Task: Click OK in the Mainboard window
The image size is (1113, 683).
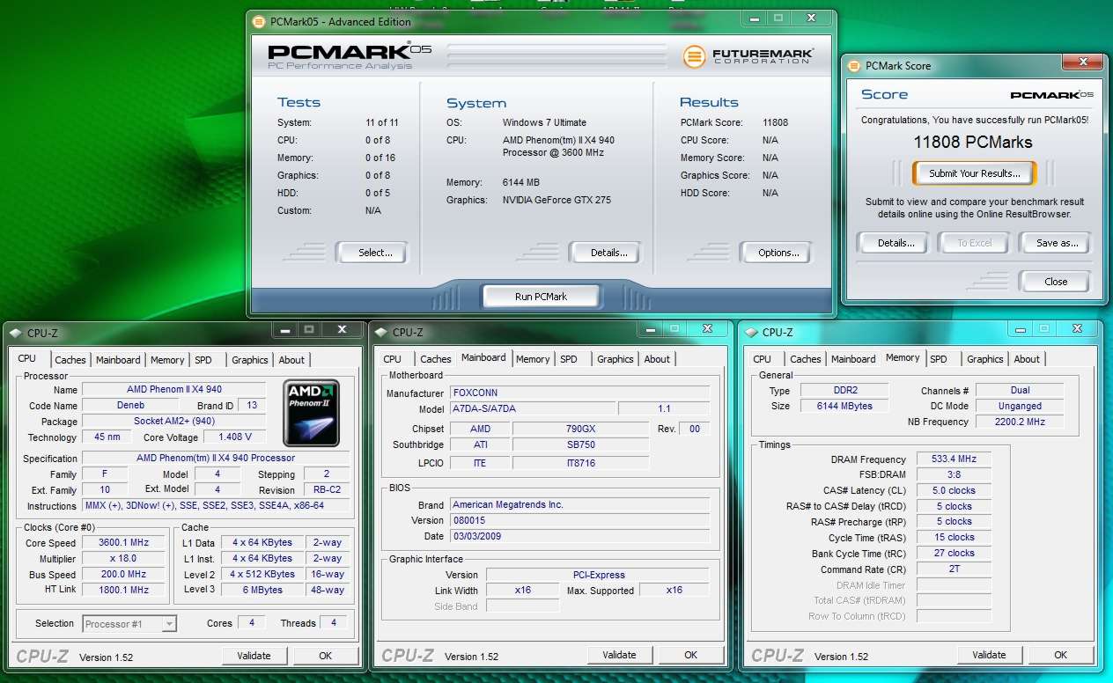Action: [690, 655]
